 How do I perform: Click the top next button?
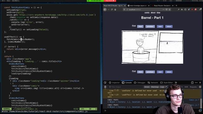(x=160, y=27)
